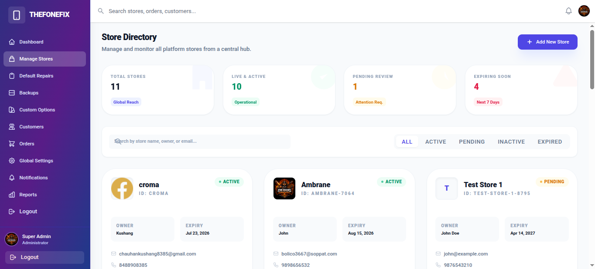
Task: Go to Default Repairs page
Action: click(44, 76)
